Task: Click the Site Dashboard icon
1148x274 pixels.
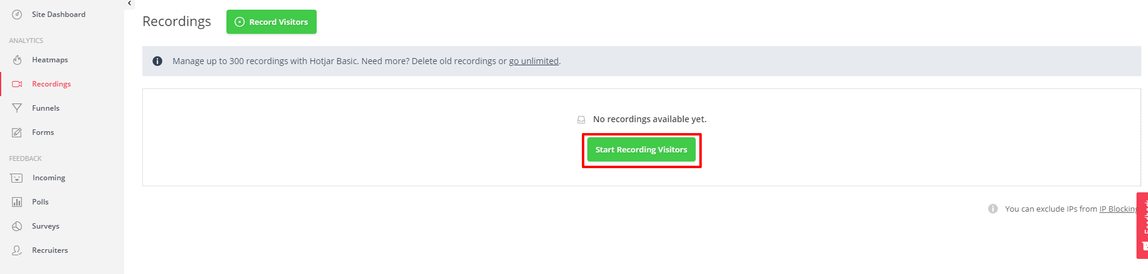Action: tap(17, 15)
